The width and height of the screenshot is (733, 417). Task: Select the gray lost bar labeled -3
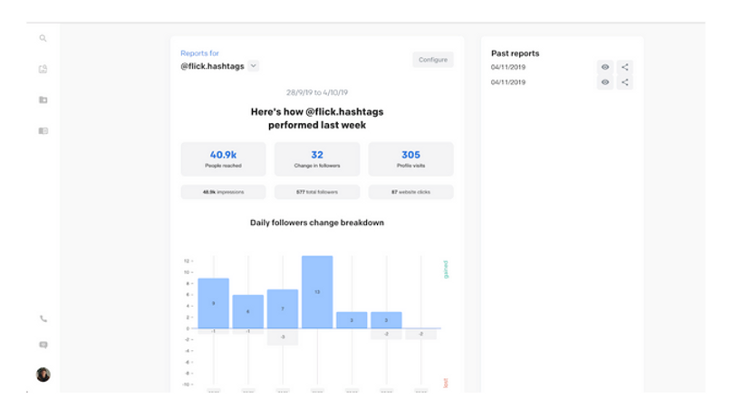283,336
